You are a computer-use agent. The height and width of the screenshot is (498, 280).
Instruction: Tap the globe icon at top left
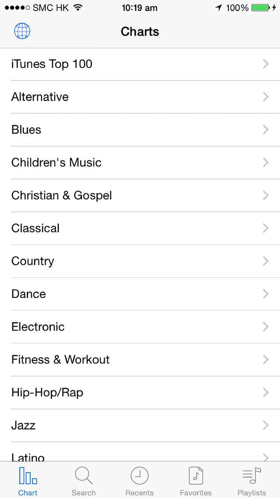click(x=22, y=31)
